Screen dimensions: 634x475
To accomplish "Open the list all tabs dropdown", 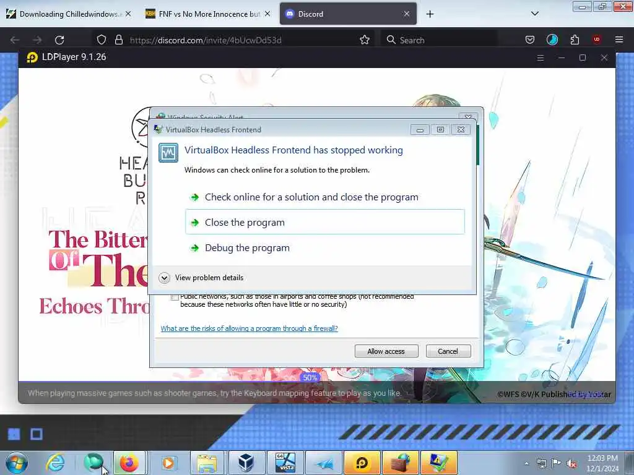I will 534,14.
